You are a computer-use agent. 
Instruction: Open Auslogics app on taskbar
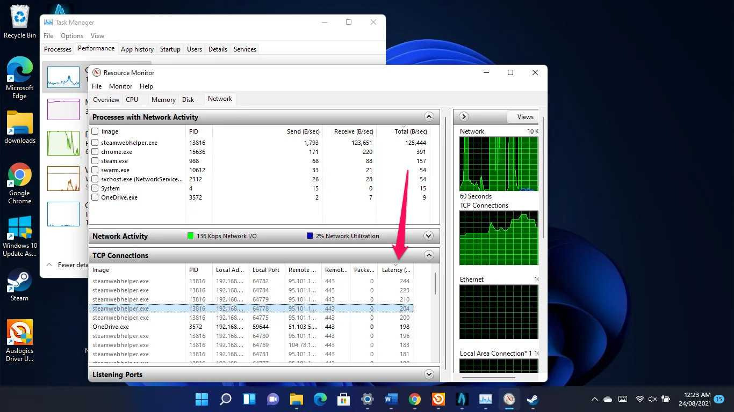pyautogui.click(x=438, y=399)
